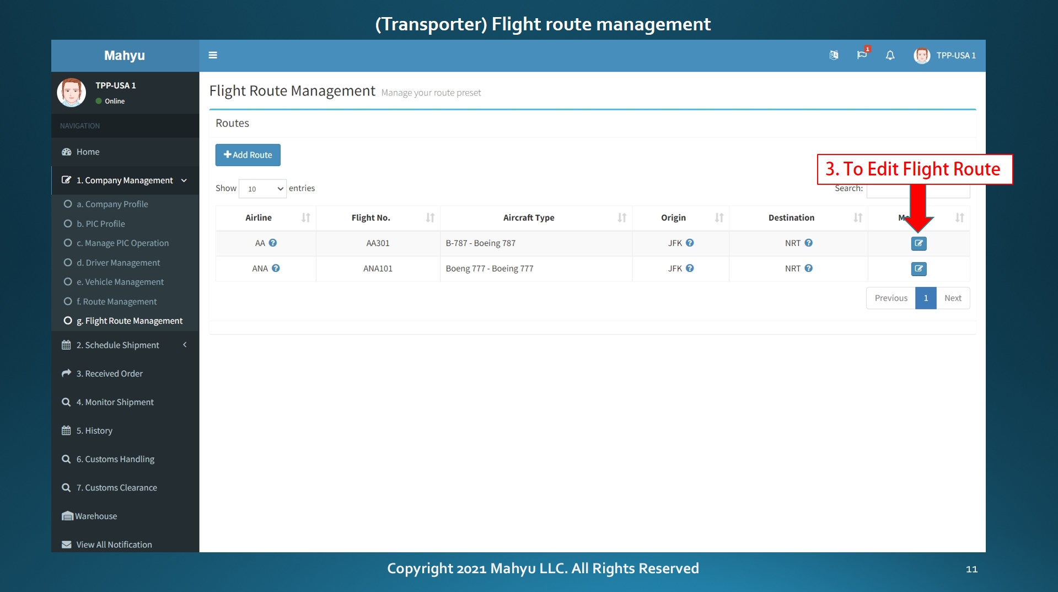Open the language translate icon
Screen dimensions: 1058x592
(834, 55)
